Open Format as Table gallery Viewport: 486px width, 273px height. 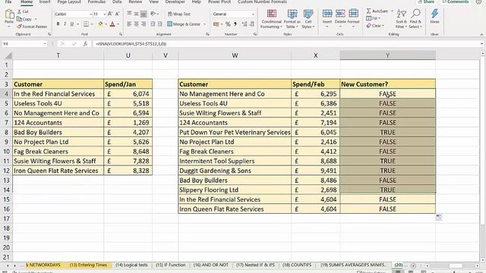tap(292, 18)
